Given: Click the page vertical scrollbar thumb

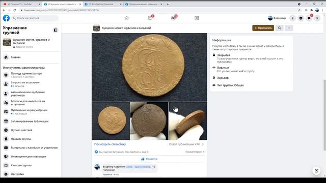Looking at the screenshot, I should tap(324, 115).
